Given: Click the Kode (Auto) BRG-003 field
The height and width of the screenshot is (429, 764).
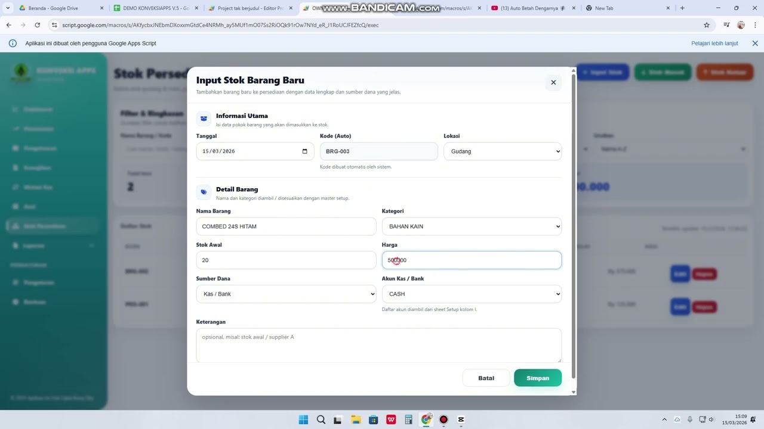Looking at the screenshot, I should (379, 151).
